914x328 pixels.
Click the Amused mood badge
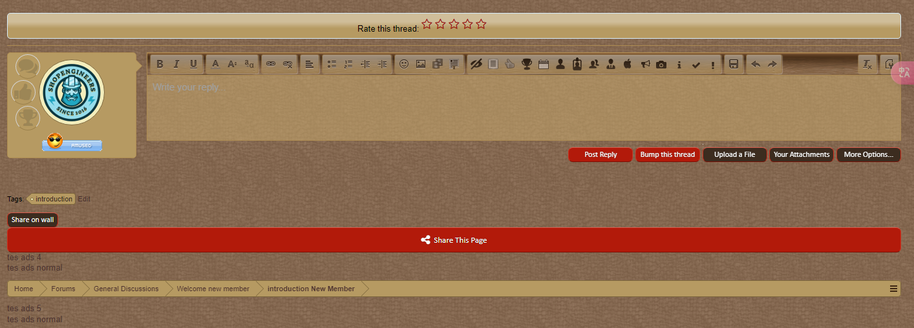[x=72, y=143]
